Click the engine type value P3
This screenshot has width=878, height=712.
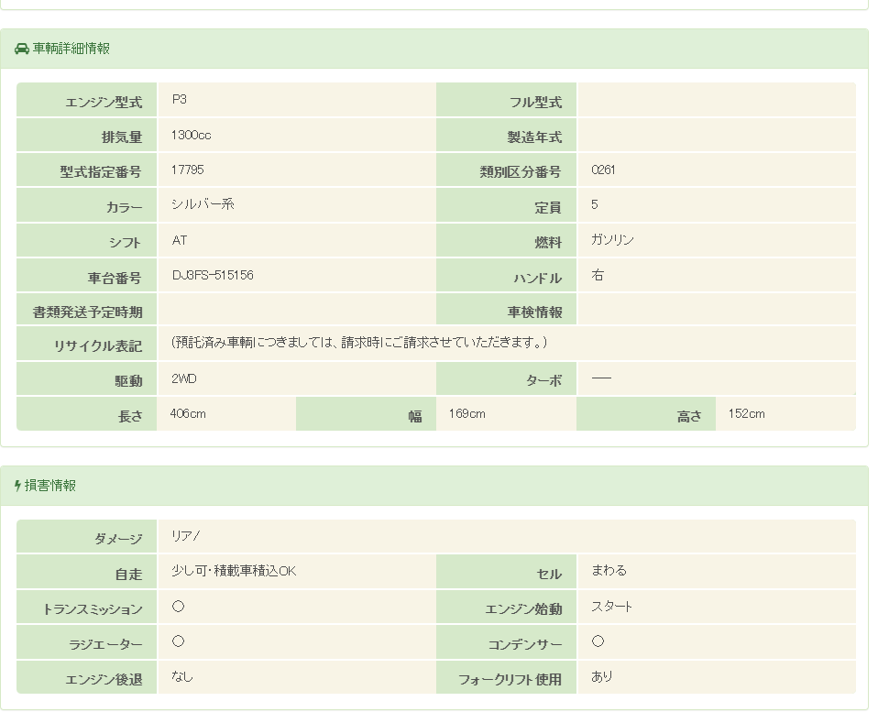pyautogui.click(x=179, y=99)
